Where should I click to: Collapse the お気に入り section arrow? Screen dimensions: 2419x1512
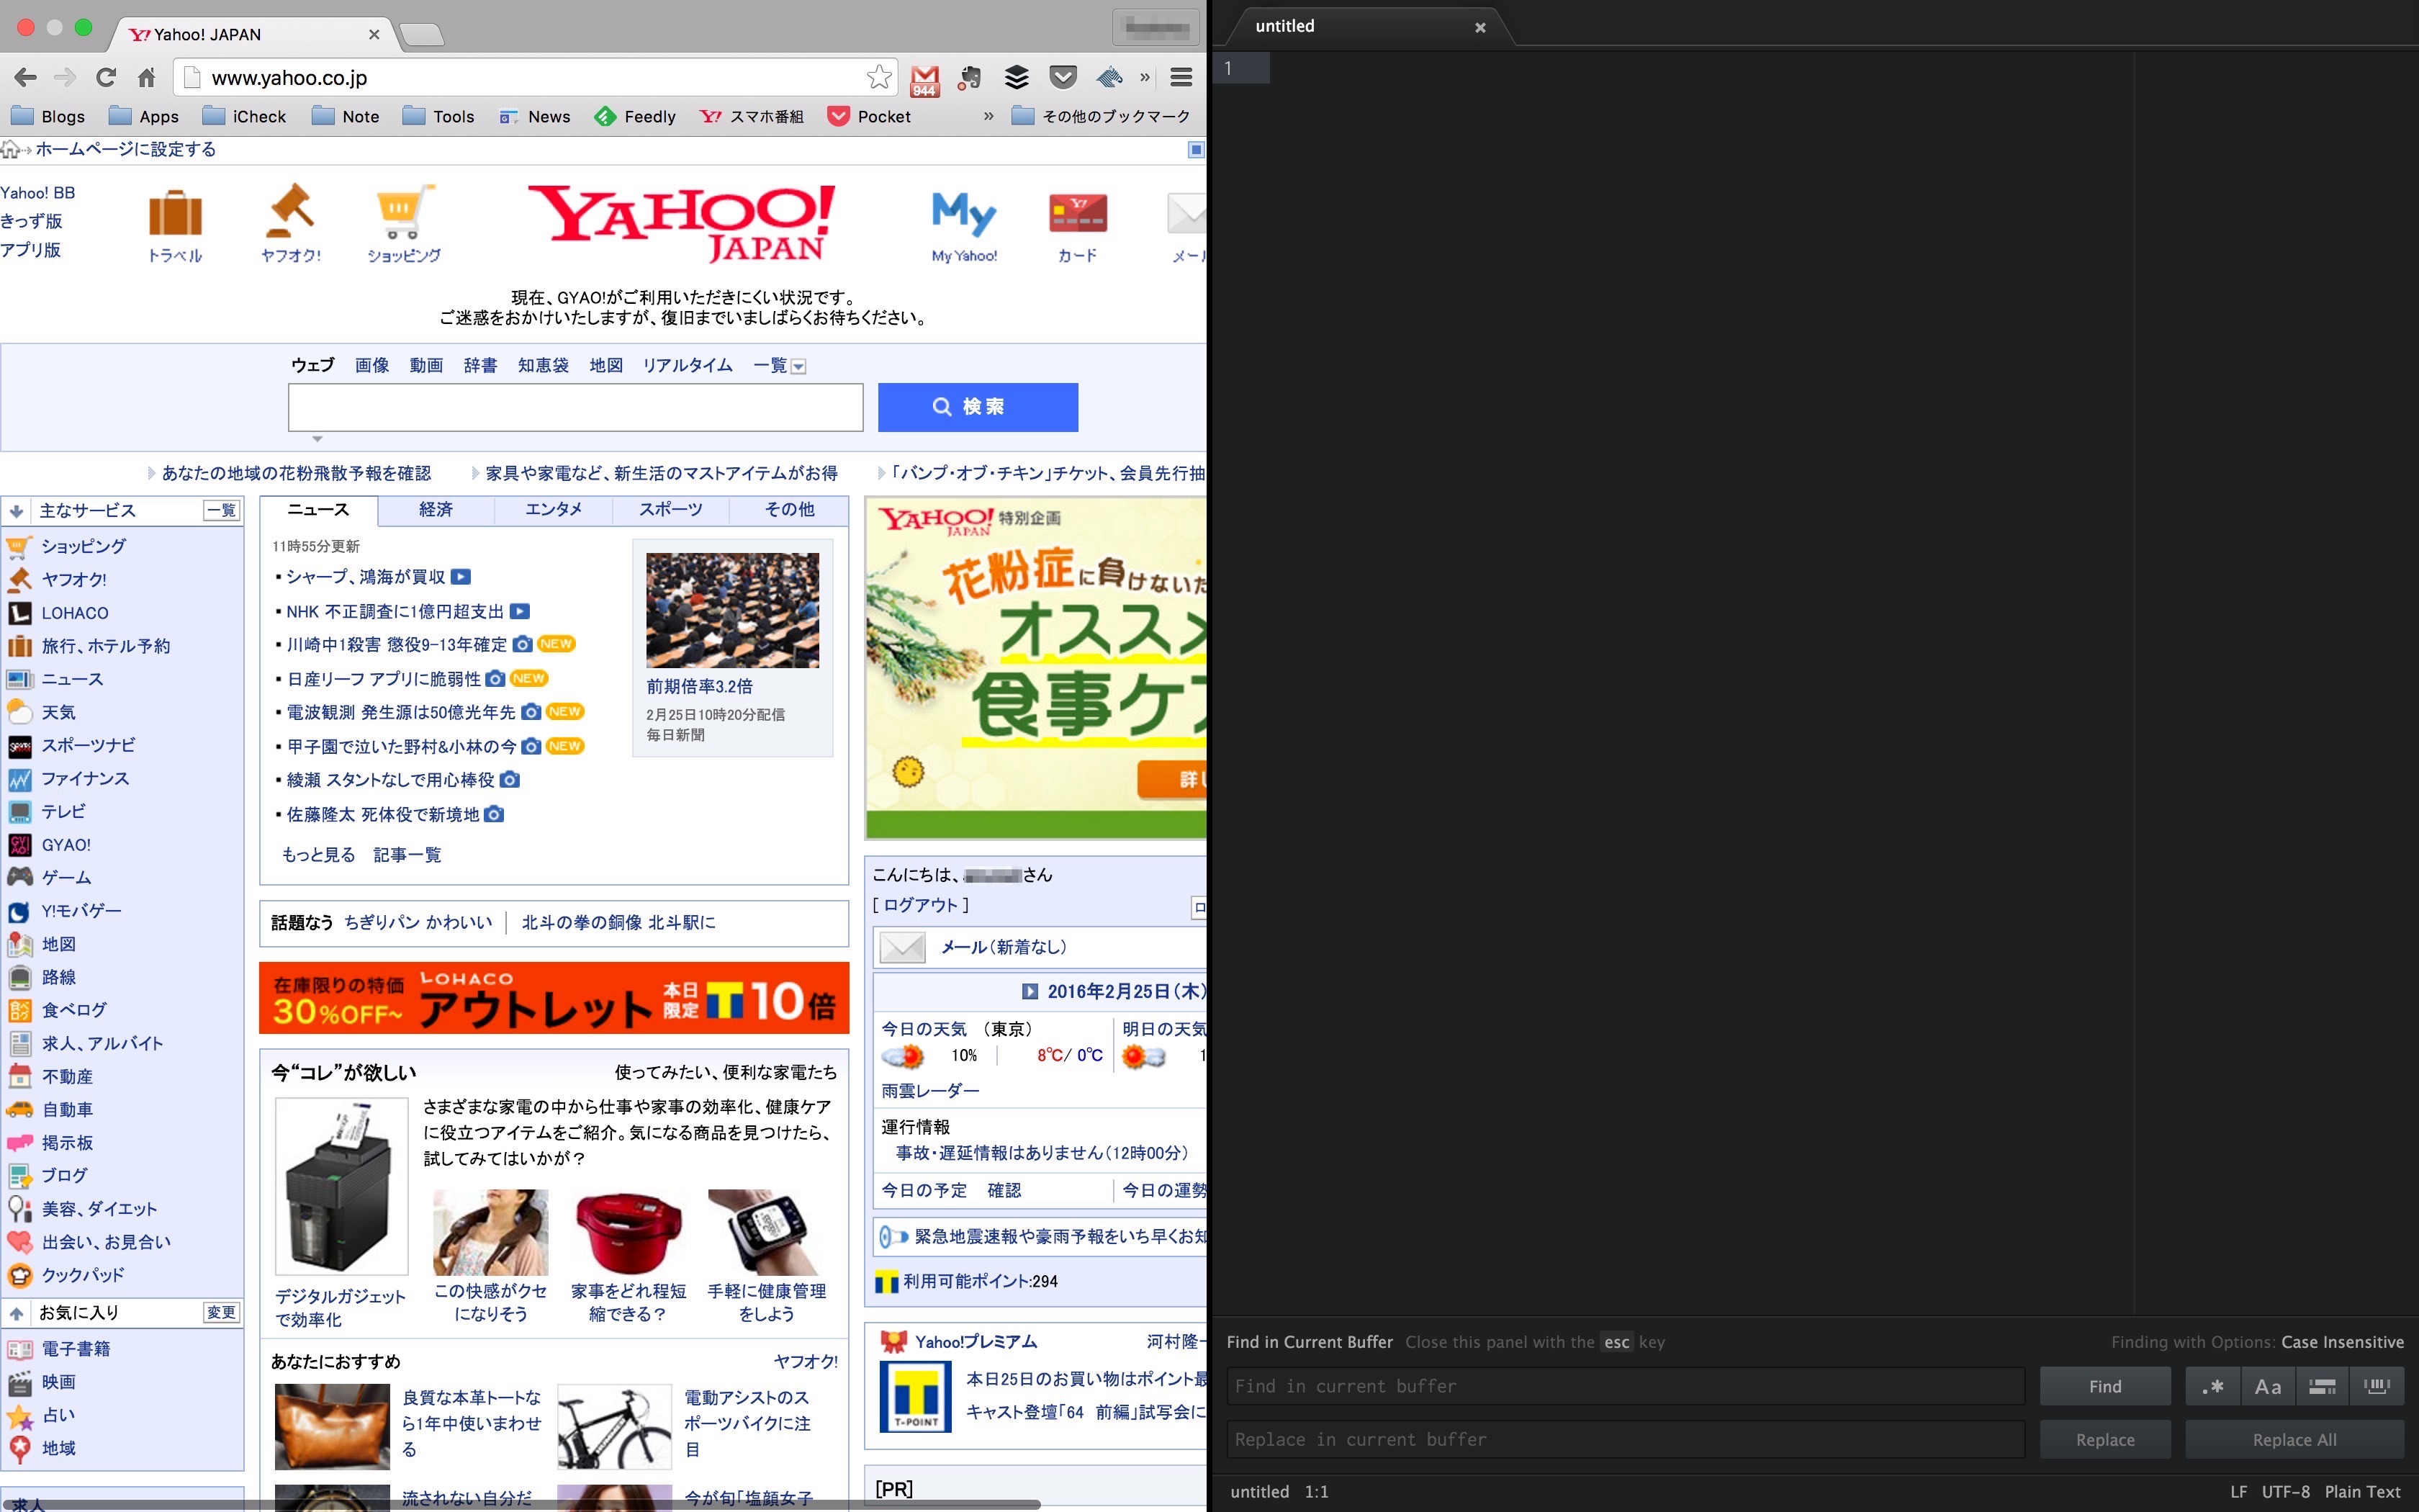tap(16, 1313)
